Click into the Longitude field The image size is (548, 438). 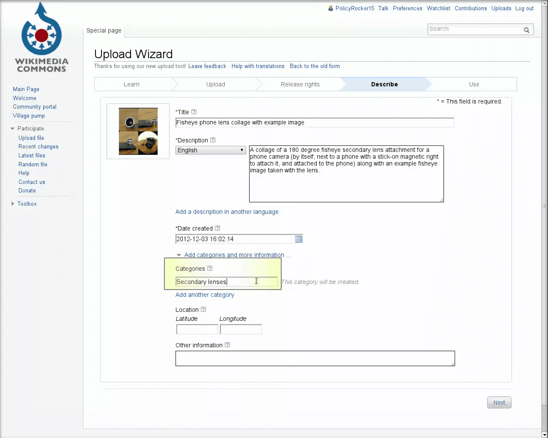pos(241,329)
